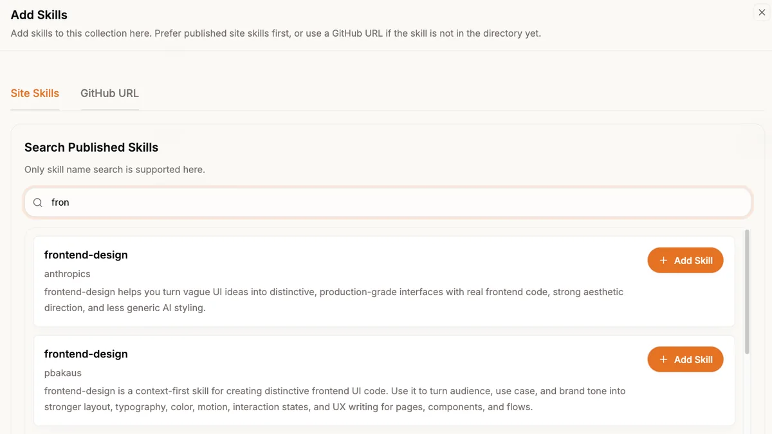Click the dialog subtitle about GitHub URL
Screen dimensions: 772x434
(275, 33)
